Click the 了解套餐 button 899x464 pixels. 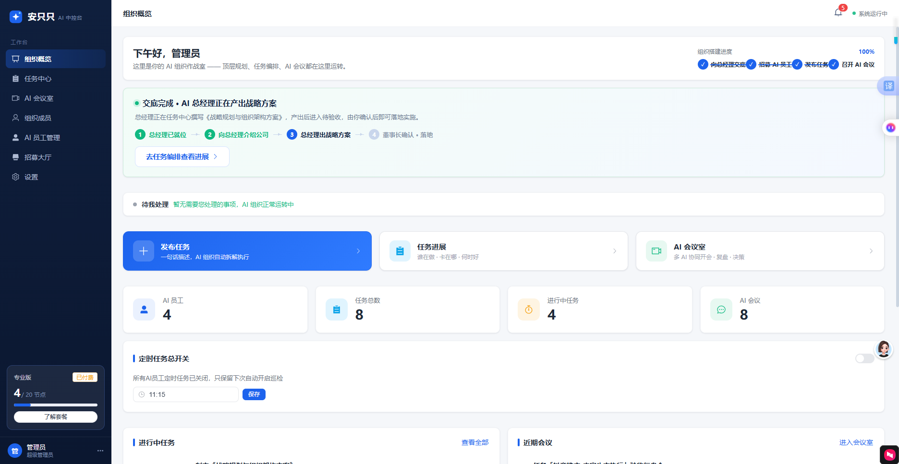click(56, 417)
